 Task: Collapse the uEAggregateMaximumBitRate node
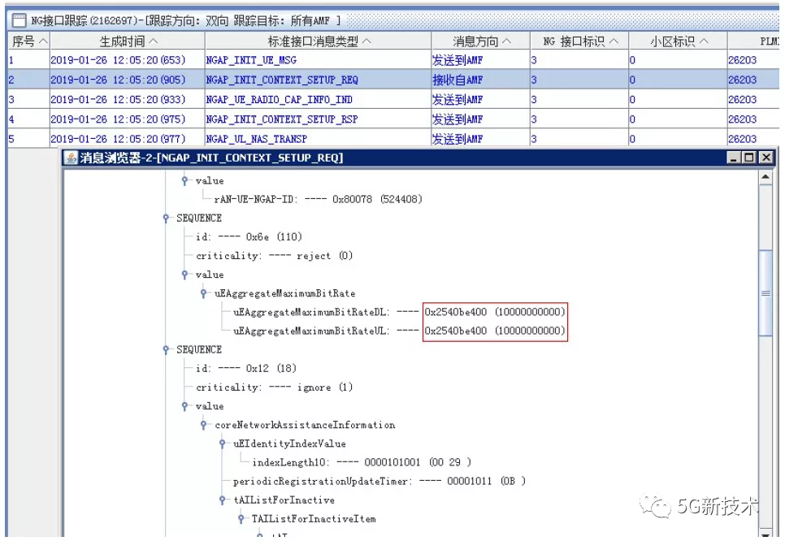click(203, 293)
